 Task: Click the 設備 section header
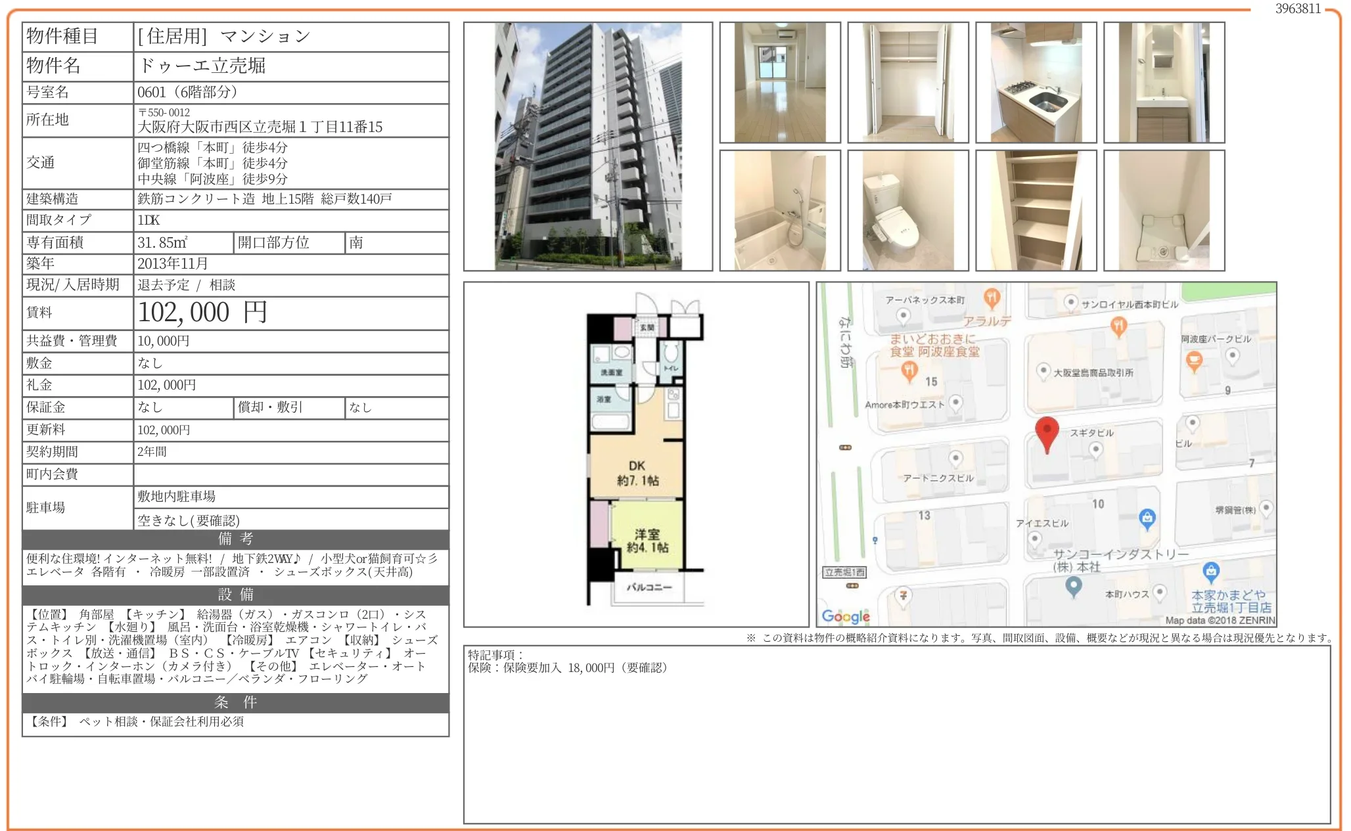click(x=235, y=595)
